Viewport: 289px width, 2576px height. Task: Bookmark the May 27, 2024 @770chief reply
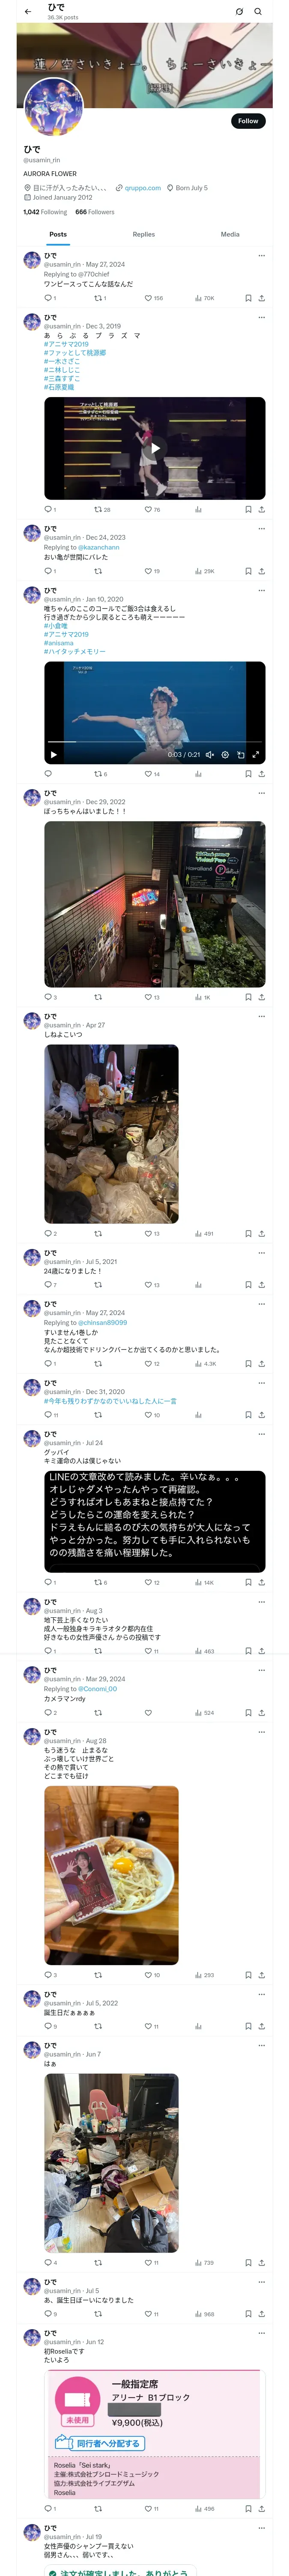point(248,298)
